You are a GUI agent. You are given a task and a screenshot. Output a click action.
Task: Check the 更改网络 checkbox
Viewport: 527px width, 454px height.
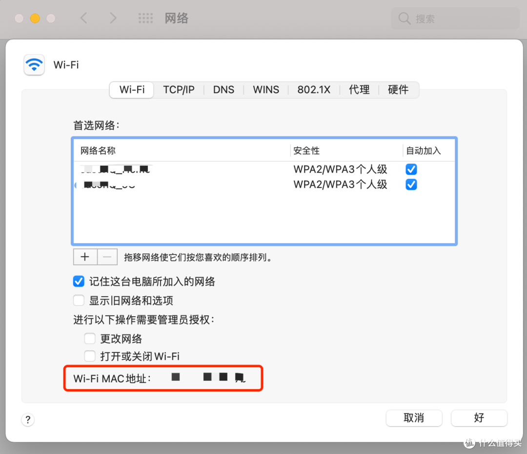point(90,338)
